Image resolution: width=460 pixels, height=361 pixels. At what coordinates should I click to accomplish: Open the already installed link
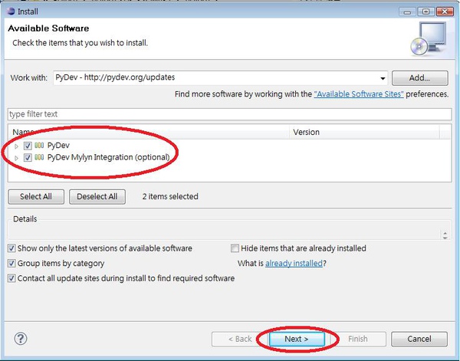tap(294, 264)
